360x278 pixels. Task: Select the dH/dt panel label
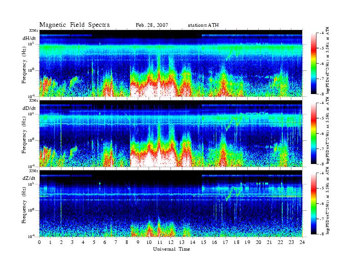pos(29,38)
